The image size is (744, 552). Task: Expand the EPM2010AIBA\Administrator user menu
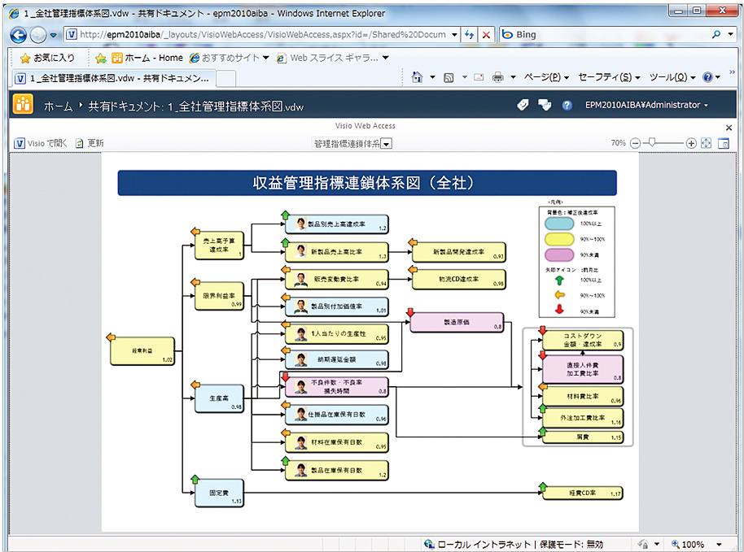(646, 105)
